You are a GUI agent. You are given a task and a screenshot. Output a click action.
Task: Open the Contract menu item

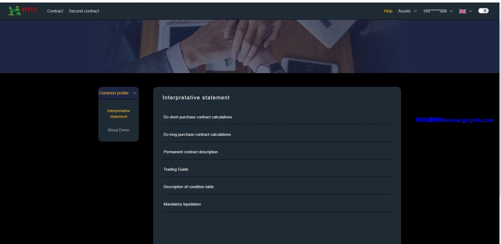pyautogui.click(x=55, y=11)
